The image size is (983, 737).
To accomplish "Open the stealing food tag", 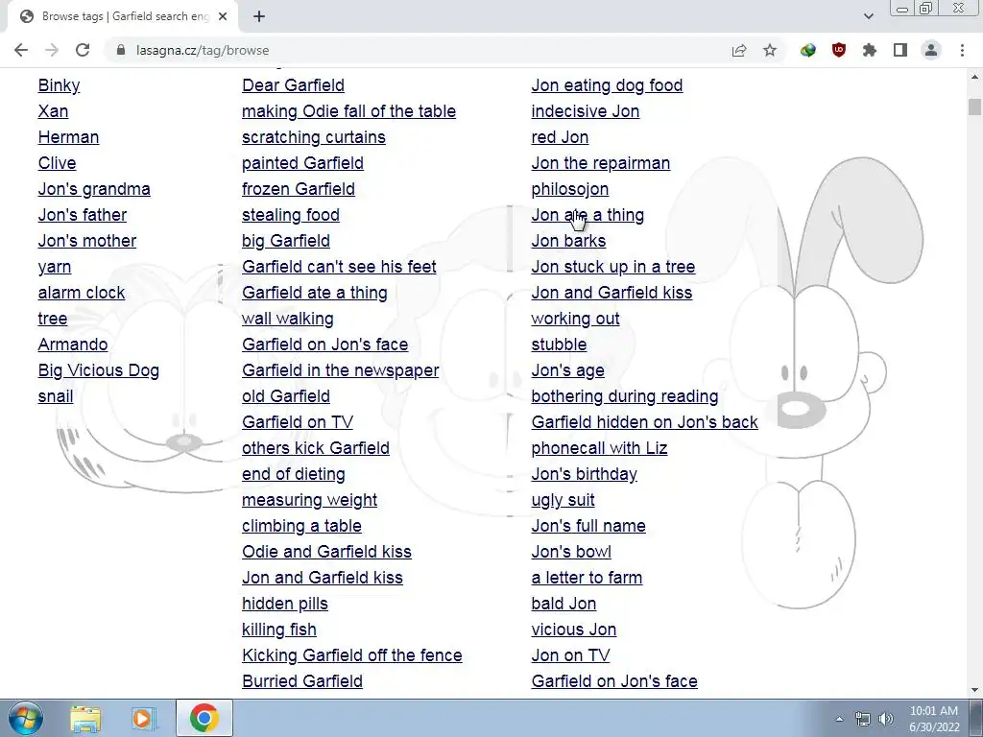I will point(291,215).
